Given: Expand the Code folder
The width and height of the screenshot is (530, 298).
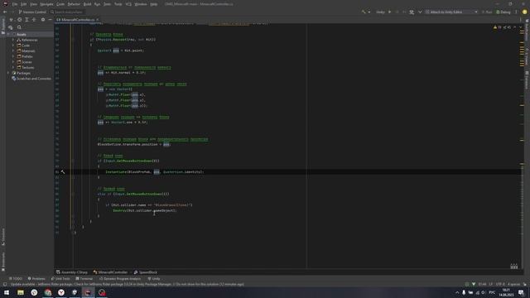Looking at the screenshot, I should pos(13,46).
